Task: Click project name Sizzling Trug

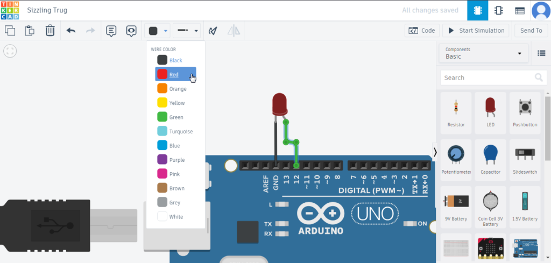Action: coord(47,10)
